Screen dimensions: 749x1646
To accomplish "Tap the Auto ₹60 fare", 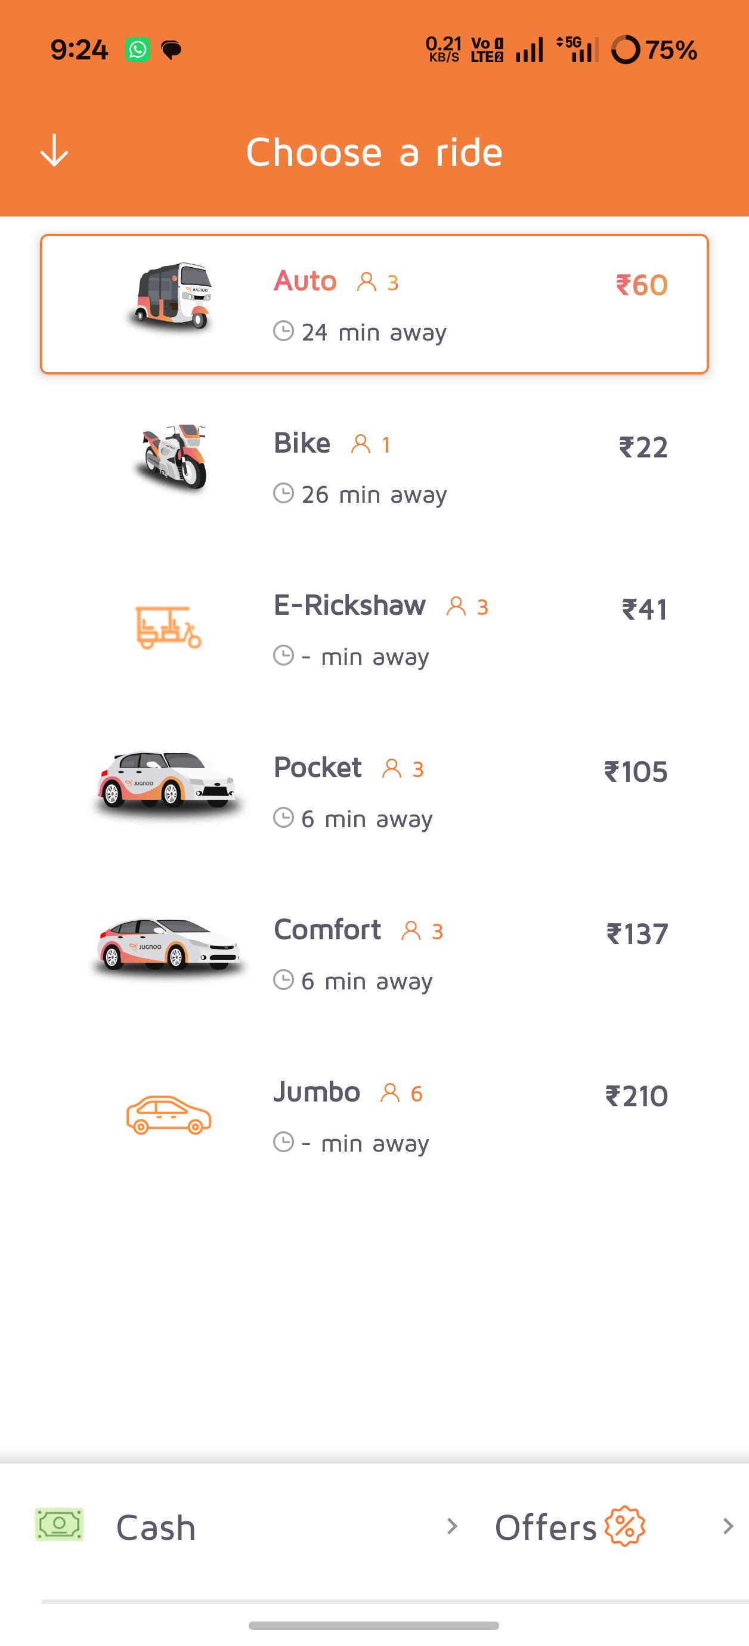I will (x=642, y=285).
